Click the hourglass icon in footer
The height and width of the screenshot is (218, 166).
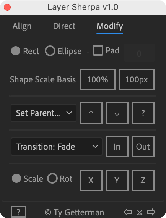pyautogui.click(x=140, y=212)
